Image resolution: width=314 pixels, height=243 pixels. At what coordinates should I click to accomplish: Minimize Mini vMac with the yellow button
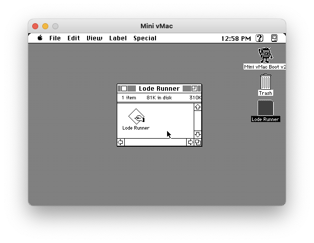point(45,26)
